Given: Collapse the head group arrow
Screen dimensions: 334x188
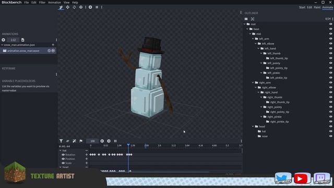Looking at the screenshot, I should [253, 126].
